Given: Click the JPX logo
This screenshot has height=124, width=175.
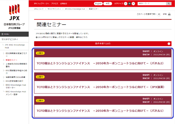Looking at the screenshot, I should pos(14,12).
